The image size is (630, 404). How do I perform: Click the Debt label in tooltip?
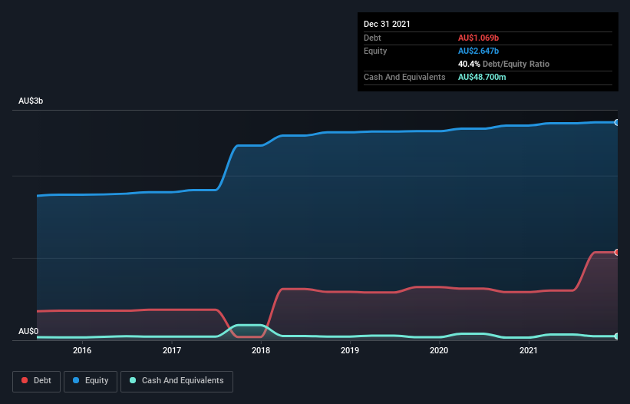(x=372, y=38)
